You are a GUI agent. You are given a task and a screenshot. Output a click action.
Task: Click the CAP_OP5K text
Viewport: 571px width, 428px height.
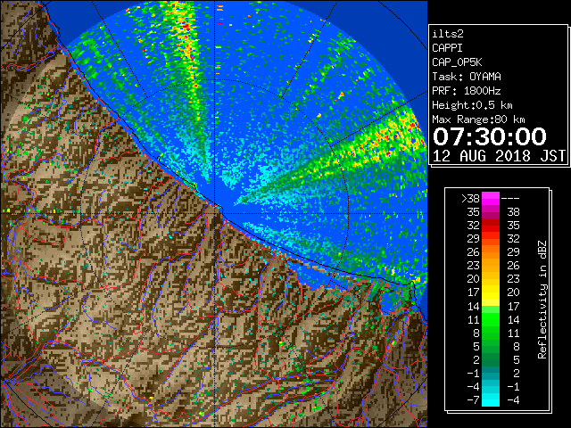coord(457,62)
